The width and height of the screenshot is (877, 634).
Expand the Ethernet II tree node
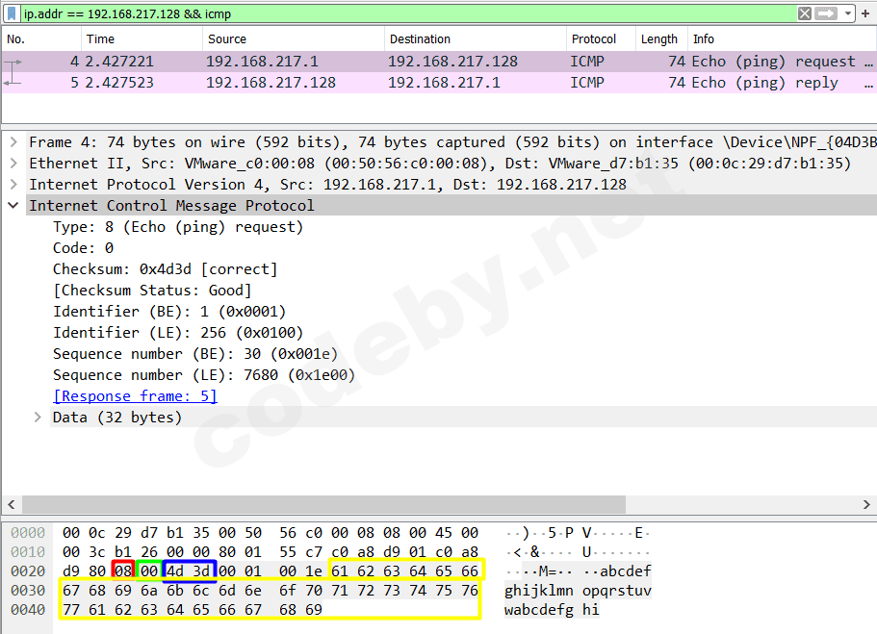(x=14, y=164)
